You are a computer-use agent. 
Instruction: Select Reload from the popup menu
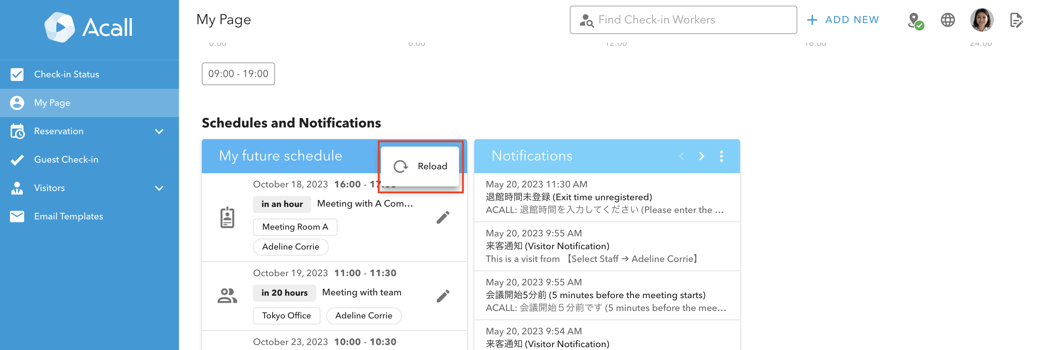[x=420, y=166]
